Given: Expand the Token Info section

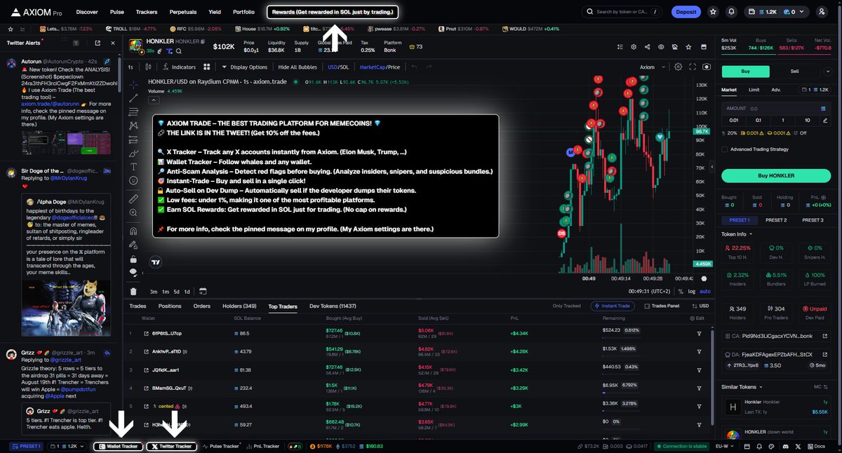Looking at the screenshot, I should tap(737, 234).
